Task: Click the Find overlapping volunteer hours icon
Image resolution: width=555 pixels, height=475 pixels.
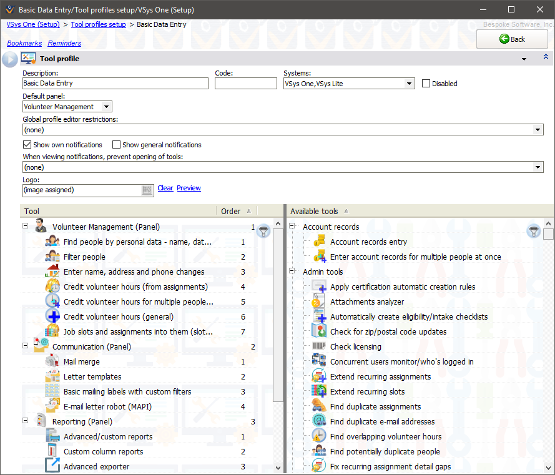Action: (x=319, y=436)
